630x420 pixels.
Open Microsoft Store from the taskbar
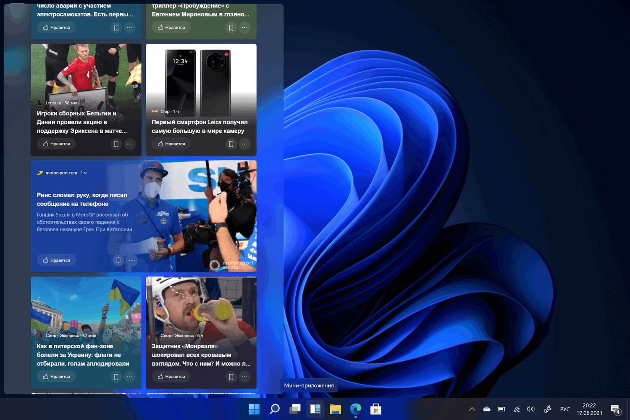376,409
